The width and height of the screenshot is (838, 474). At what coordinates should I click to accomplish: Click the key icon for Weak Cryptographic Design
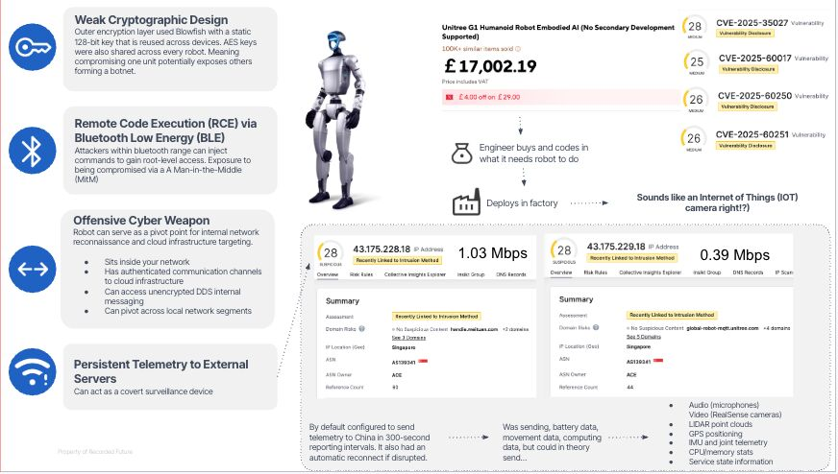point(32,47)
